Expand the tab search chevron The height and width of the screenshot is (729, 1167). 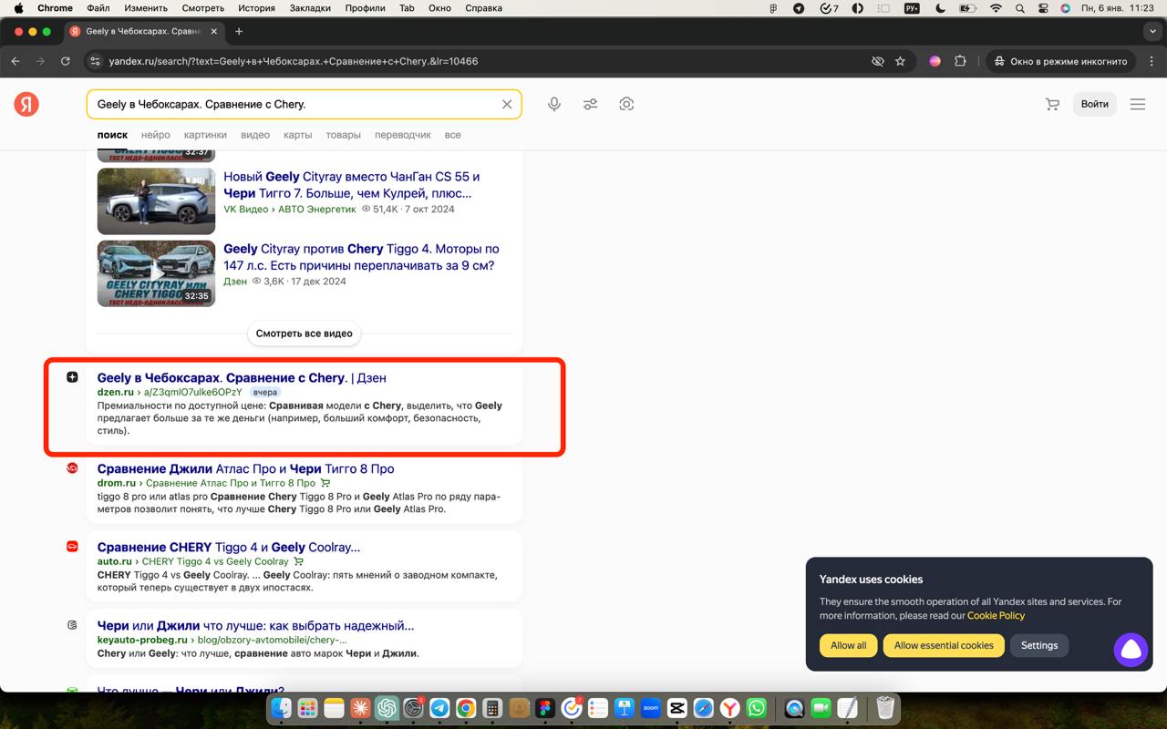tap(1153, 31)
